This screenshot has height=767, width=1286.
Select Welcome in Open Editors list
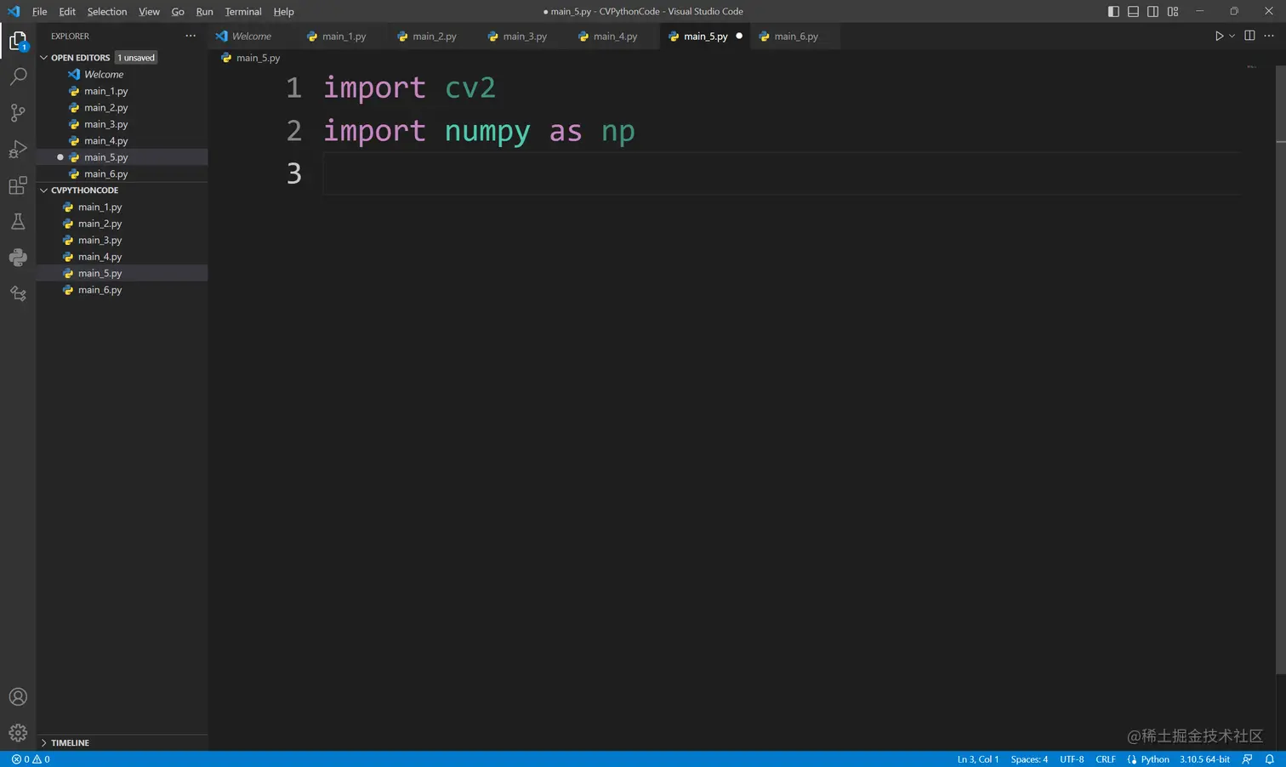(x=122, y=75)
